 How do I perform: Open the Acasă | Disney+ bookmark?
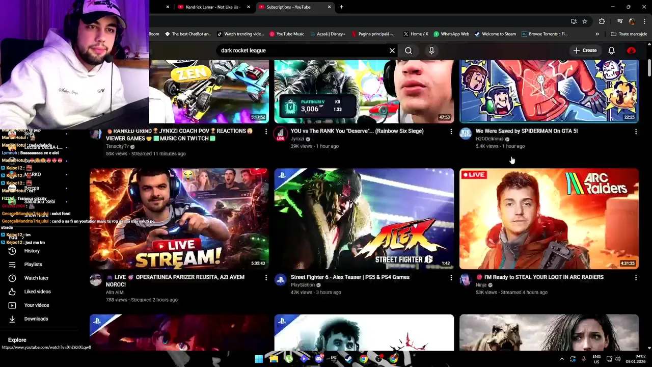327,34
